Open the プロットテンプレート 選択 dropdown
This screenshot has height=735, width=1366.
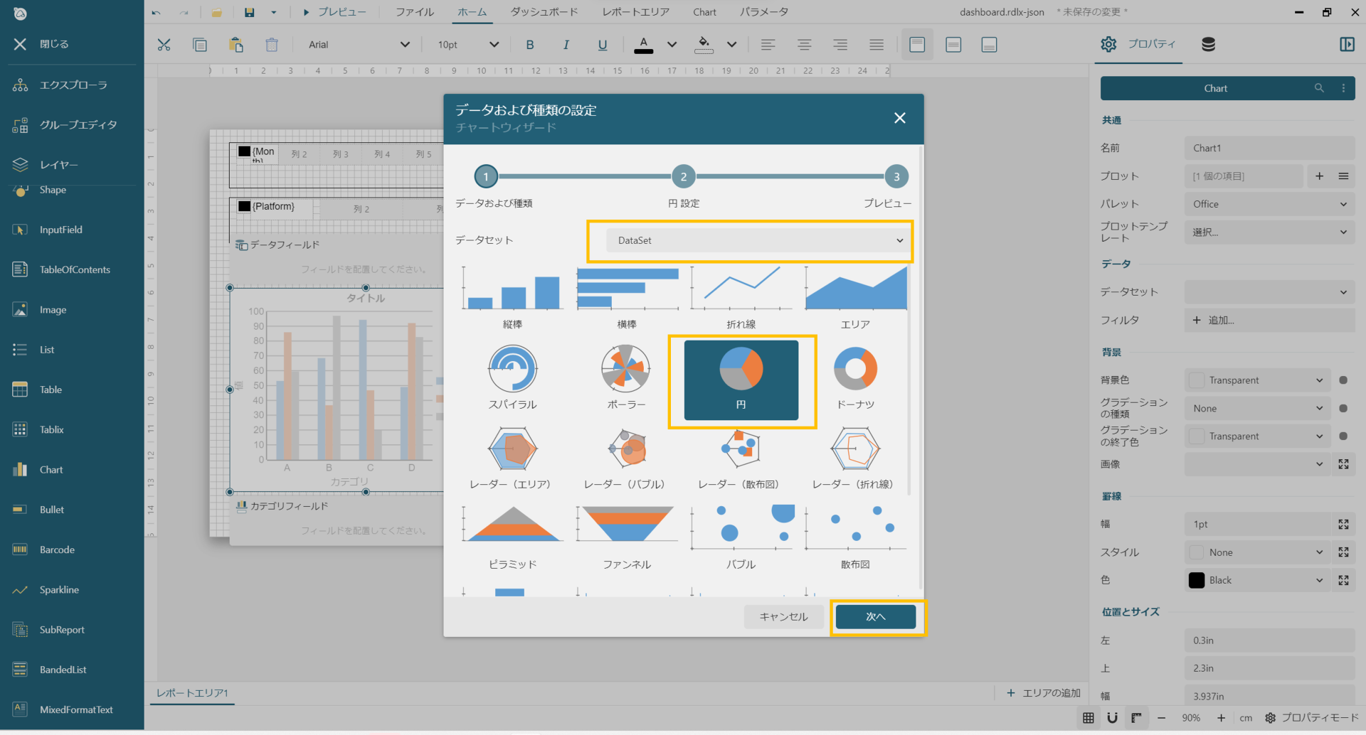tap(1269, 232)
